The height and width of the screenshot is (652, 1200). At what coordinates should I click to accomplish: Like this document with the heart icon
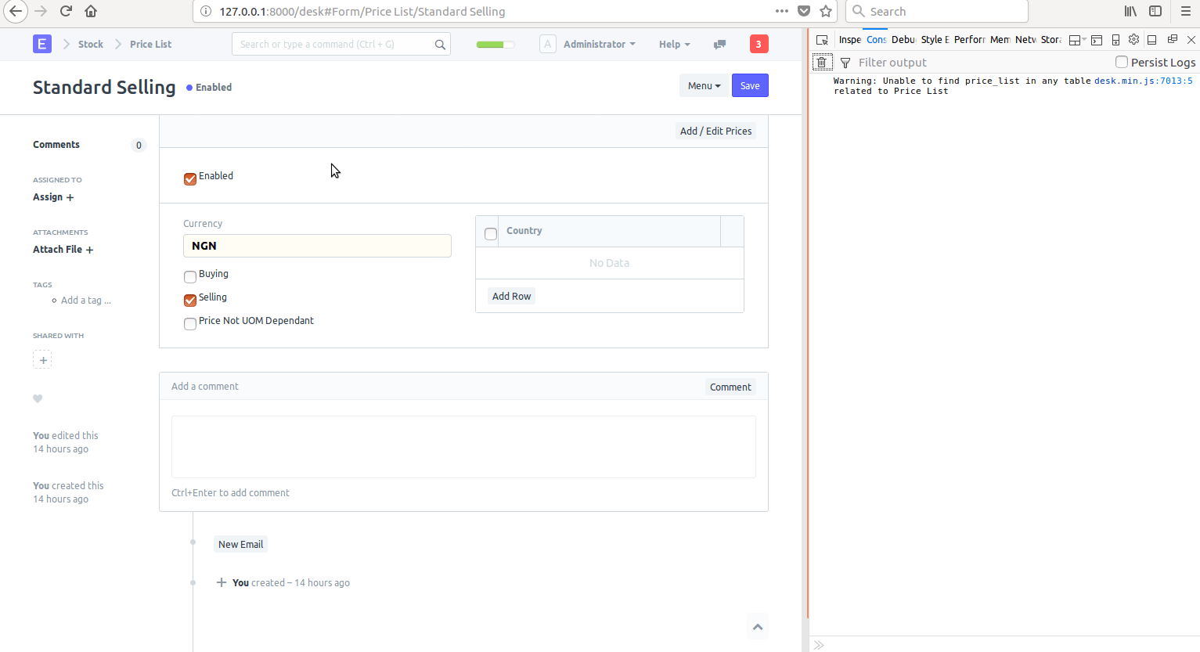(38, 398)
